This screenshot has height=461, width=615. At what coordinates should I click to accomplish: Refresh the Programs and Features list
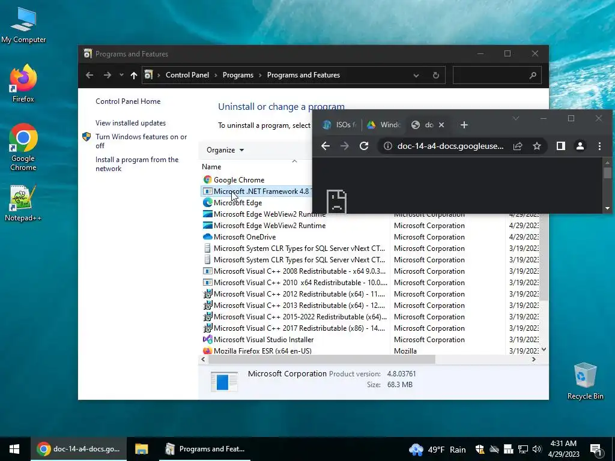click(436, 75)
